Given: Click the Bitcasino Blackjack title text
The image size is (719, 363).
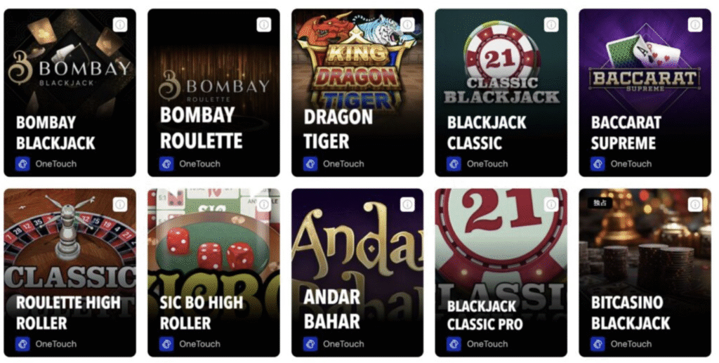Looking at the screenshot, I should (631, 312).
